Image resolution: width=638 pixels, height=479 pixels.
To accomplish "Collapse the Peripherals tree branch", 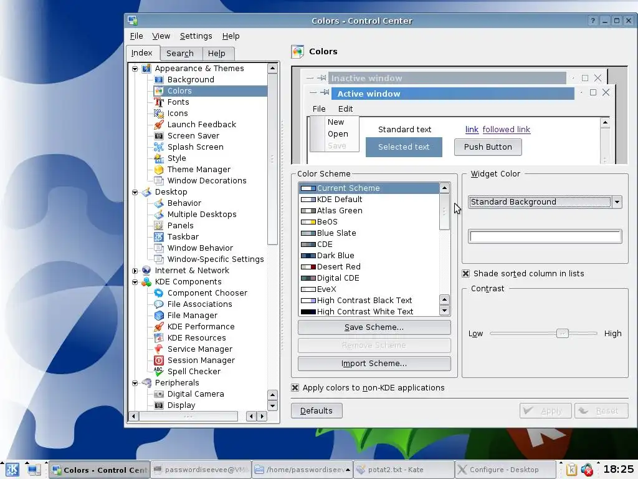I will pos(135,383).
